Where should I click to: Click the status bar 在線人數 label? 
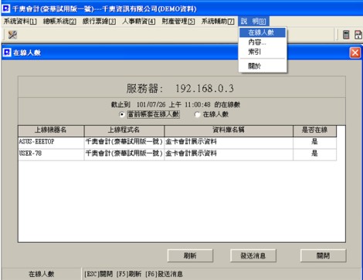tap(41, 274)
